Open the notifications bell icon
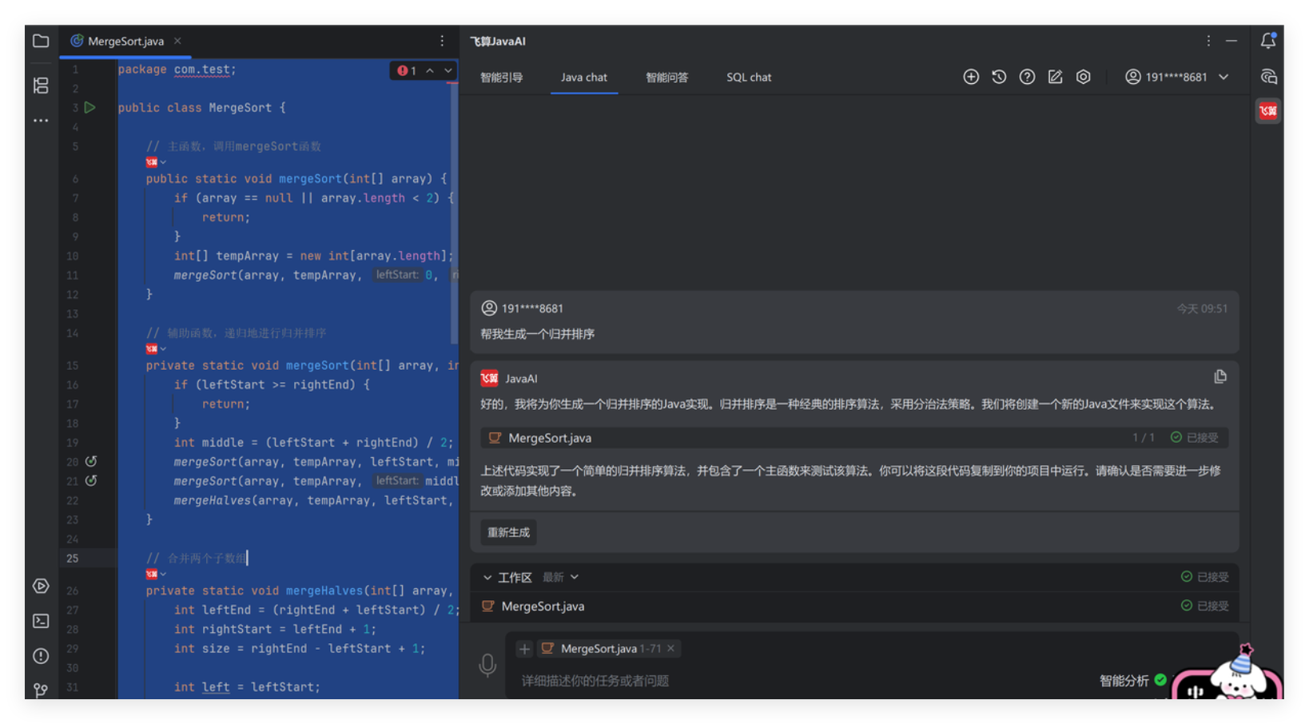The image size is (1309, 724). [x=1267, y=41]
